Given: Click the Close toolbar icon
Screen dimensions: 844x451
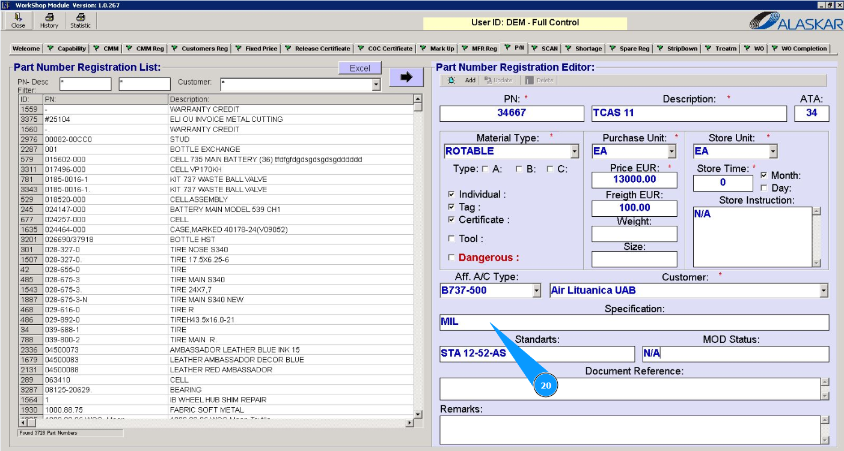Looking at the screenshot, I should [18, 17].
